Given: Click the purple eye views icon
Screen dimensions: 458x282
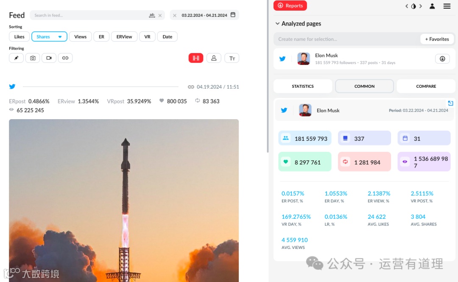Looking at the screenshot, I should click(405, 162).
